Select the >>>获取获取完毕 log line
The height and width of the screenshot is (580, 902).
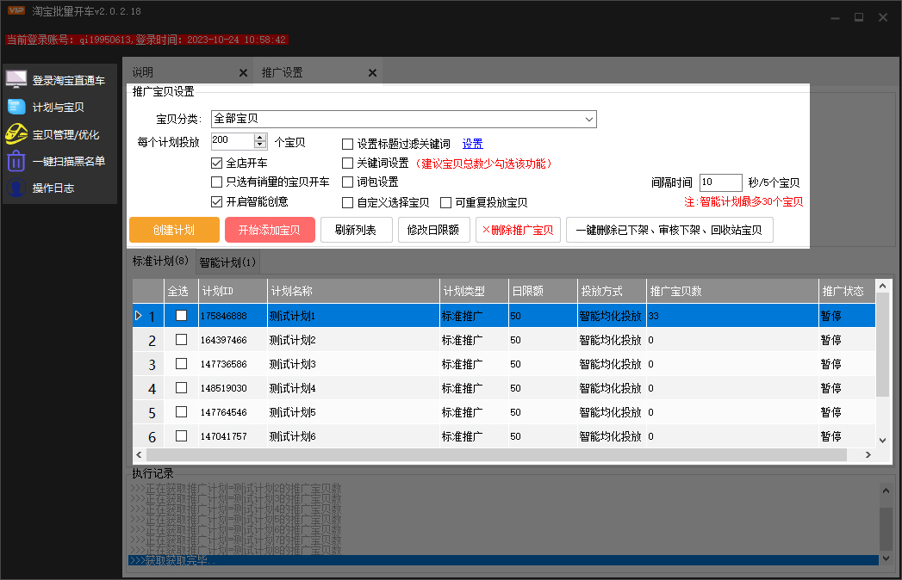coord(503,560)
